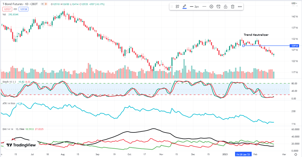Add alert with the alarm clock icon
The height and width of the screenshot is (157, 302).
click(218, 6)
